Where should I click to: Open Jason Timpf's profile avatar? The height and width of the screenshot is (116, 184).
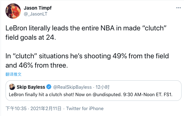click(13, 11)
